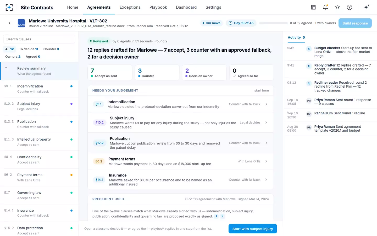Open the Exceptions tab
Screen dimensions: 377x236
[130, 7]
